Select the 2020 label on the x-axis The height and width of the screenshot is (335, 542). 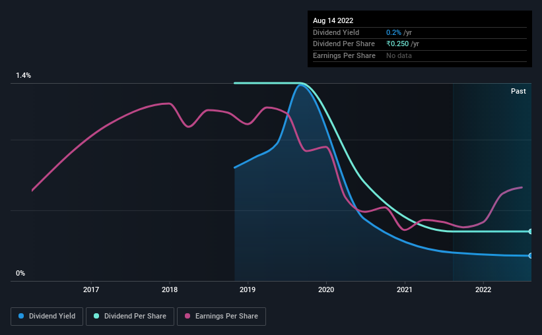[326, 289]
